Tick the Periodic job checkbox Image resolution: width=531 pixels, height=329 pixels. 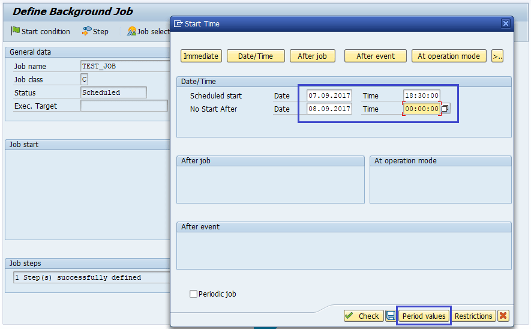coord(193,294)
